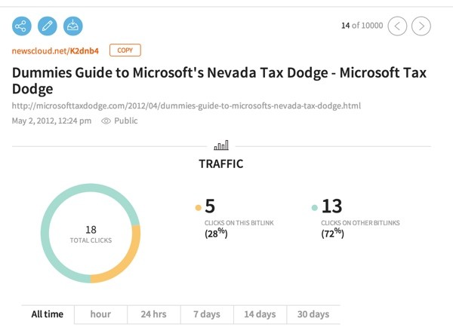Select the hour tab
Screen dimensions: 453x327
(100, 314)
